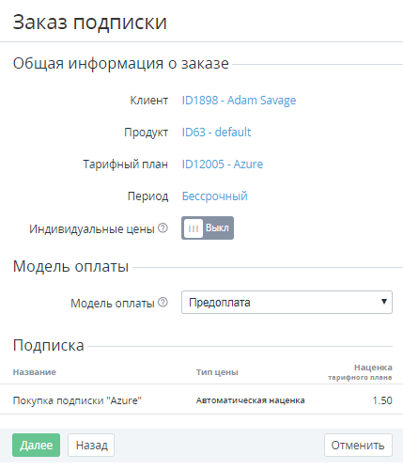Click help icon beside Модель оплаты label
Image resolution: width=403 pixels, height=470 pixels.
click(163, 303)
